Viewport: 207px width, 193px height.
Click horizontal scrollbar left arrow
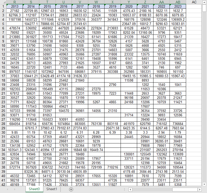tap(131, 190)
